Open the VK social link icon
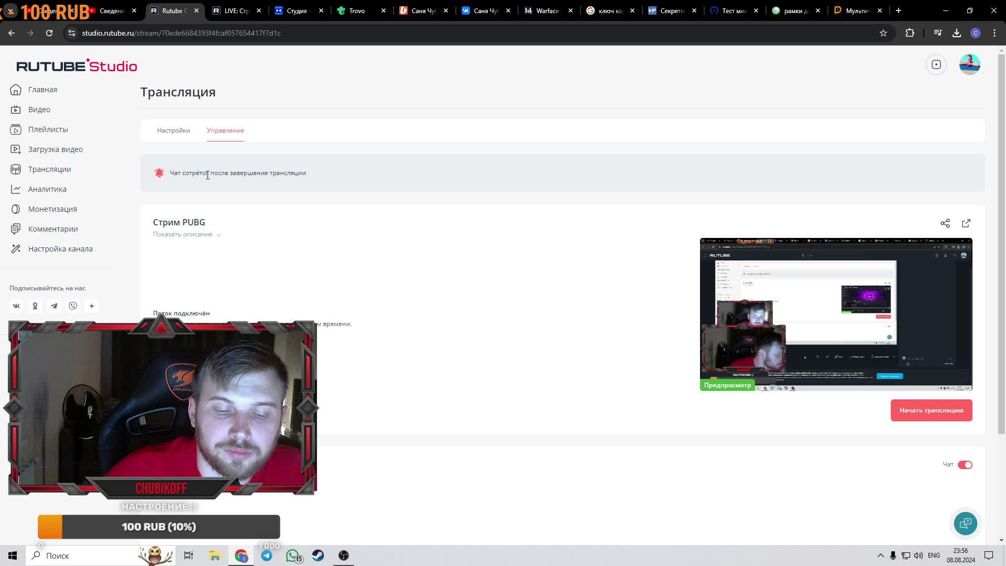1006x566 pixels. point(16,306)
